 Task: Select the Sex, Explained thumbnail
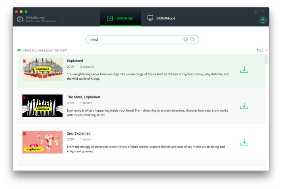(42, 142)
